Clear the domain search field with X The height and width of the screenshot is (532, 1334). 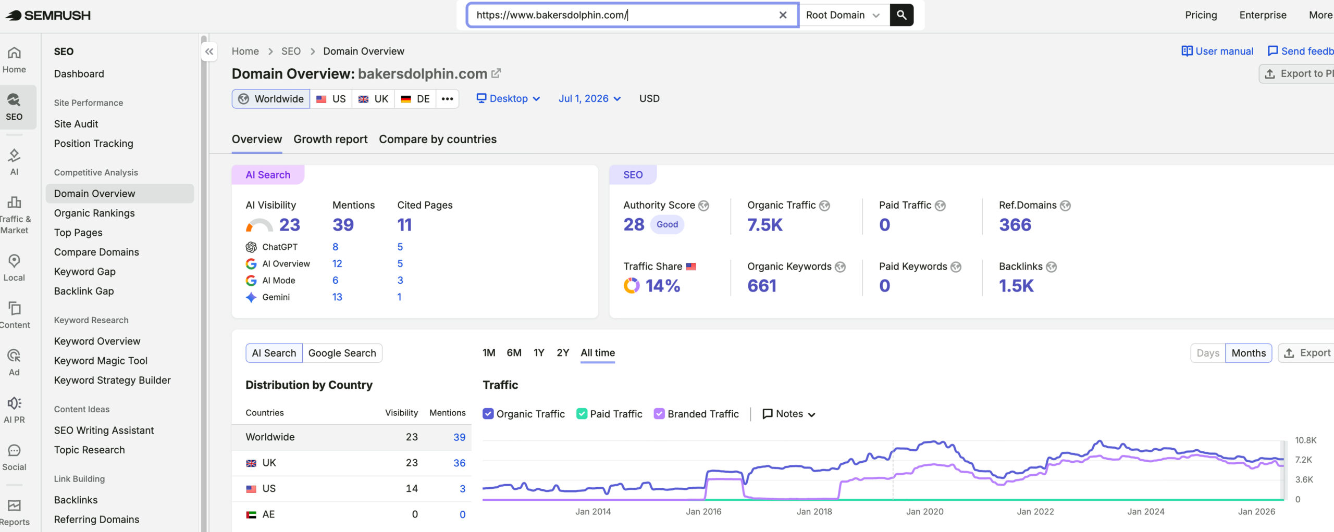783,15
